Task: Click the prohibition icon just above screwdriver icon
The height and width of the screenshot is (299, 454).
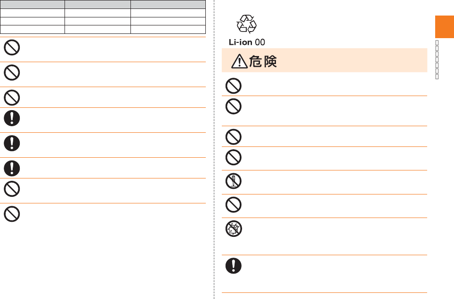Action: click(234, 157)
